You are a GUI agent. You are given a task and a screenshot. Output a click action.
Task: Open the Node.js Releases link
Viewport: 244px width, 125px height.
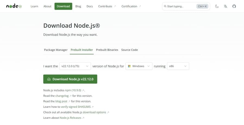tap(70, 118)
